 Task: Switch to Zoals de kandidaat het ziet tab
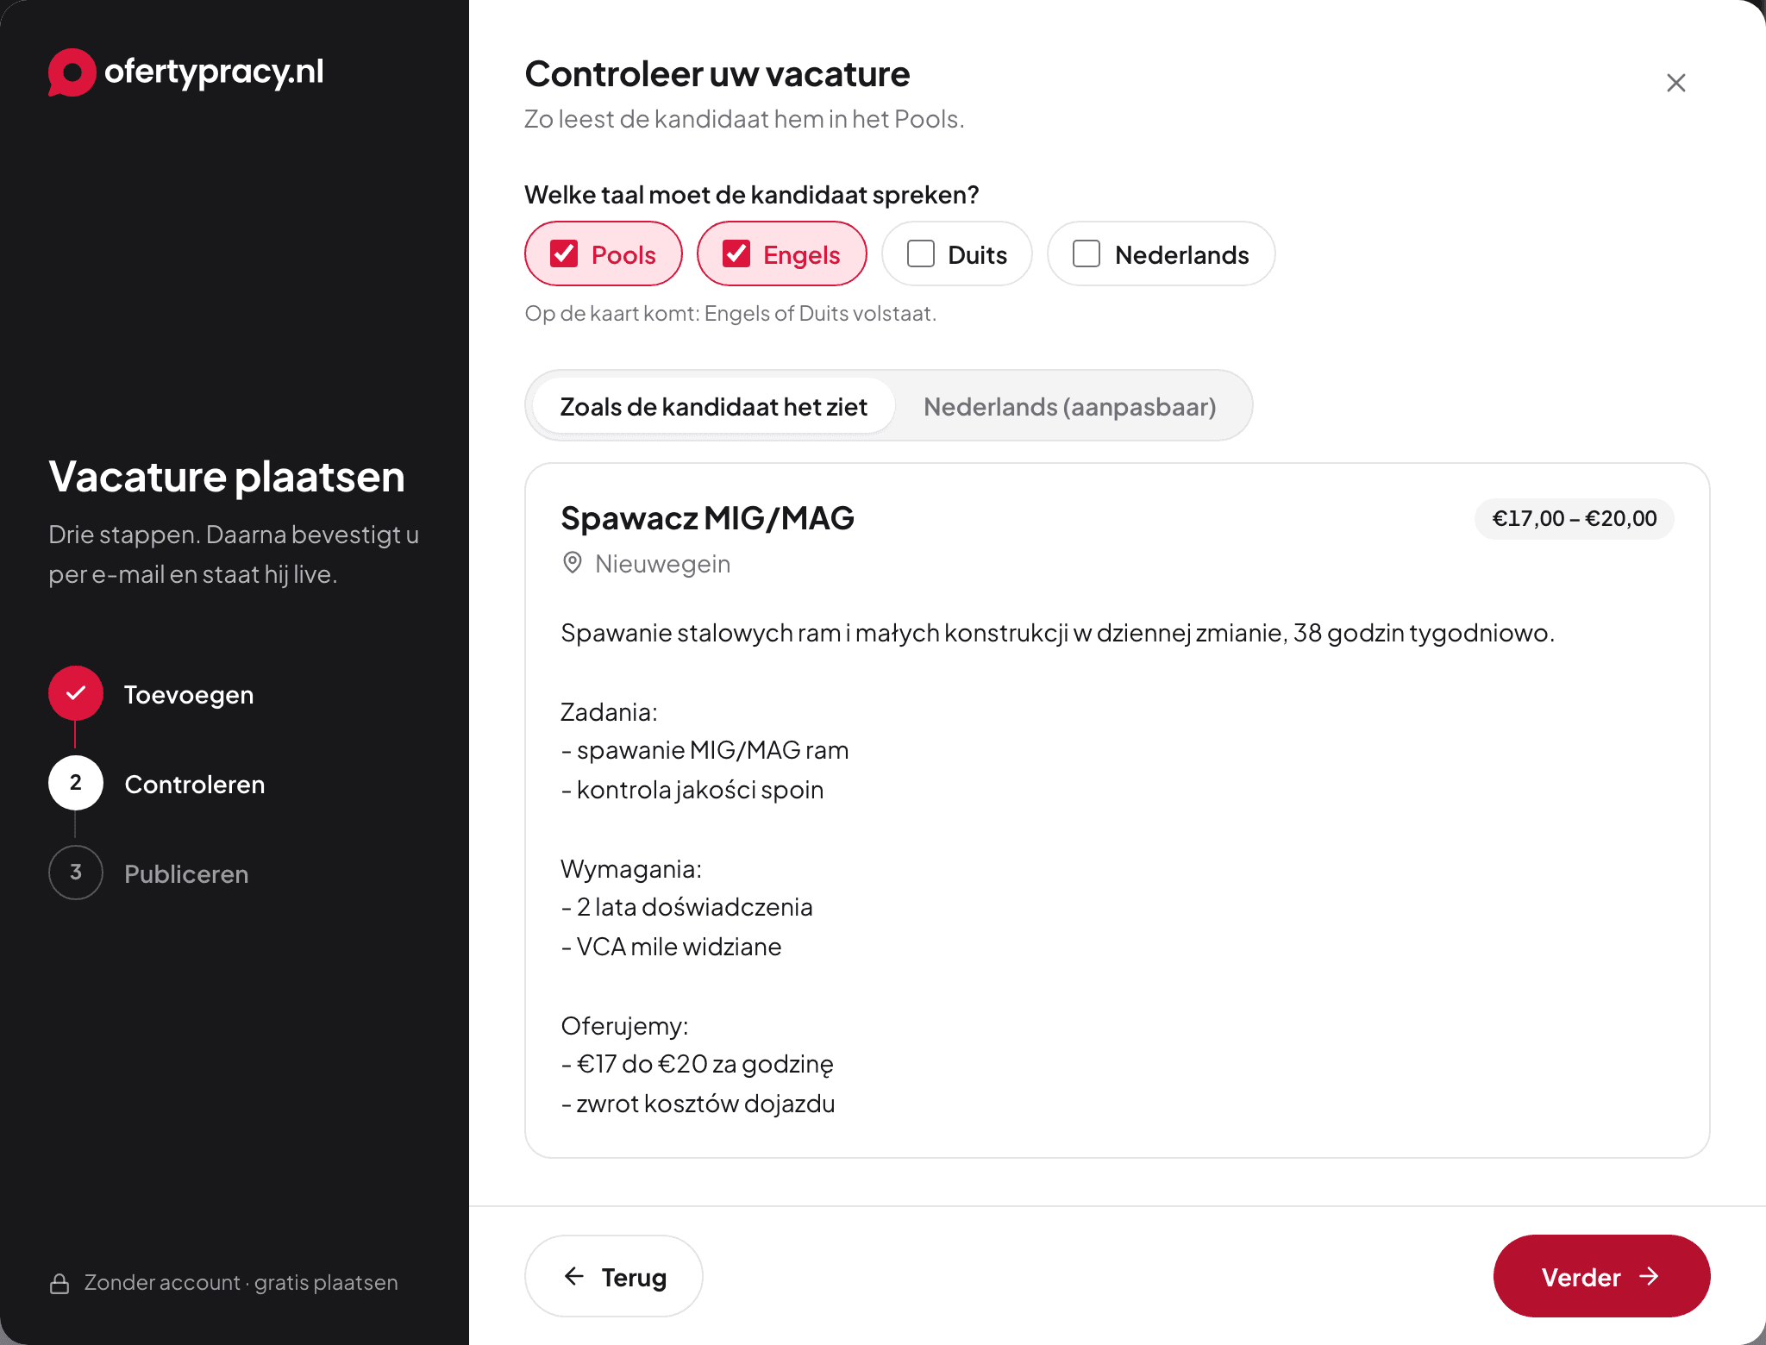(x=713, y=406)
